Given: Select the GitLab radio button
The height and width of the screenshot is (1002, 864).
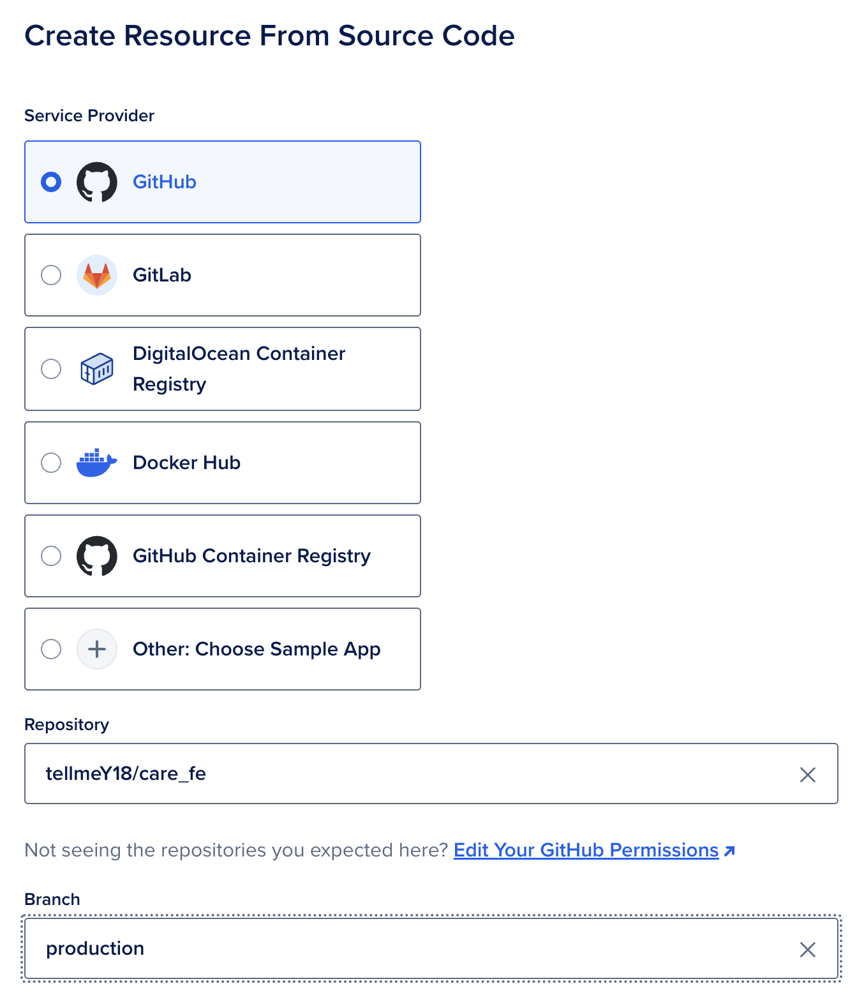Looking at the screenshot, I should point(51,275).
